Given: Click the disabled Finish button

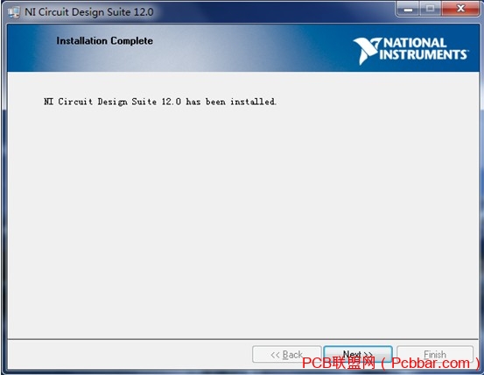Looking at the screenshot, I should (435, 354).
